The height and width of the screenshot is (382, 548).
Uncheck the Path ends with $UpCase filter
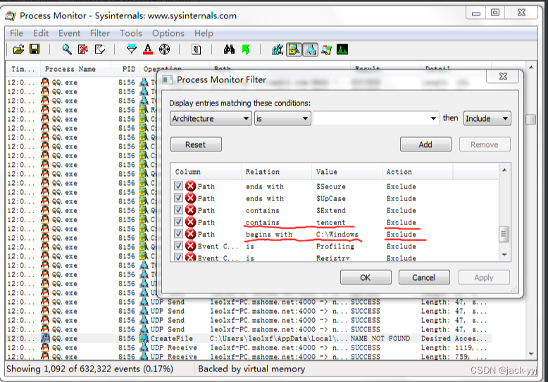click(x=179, y=198)
